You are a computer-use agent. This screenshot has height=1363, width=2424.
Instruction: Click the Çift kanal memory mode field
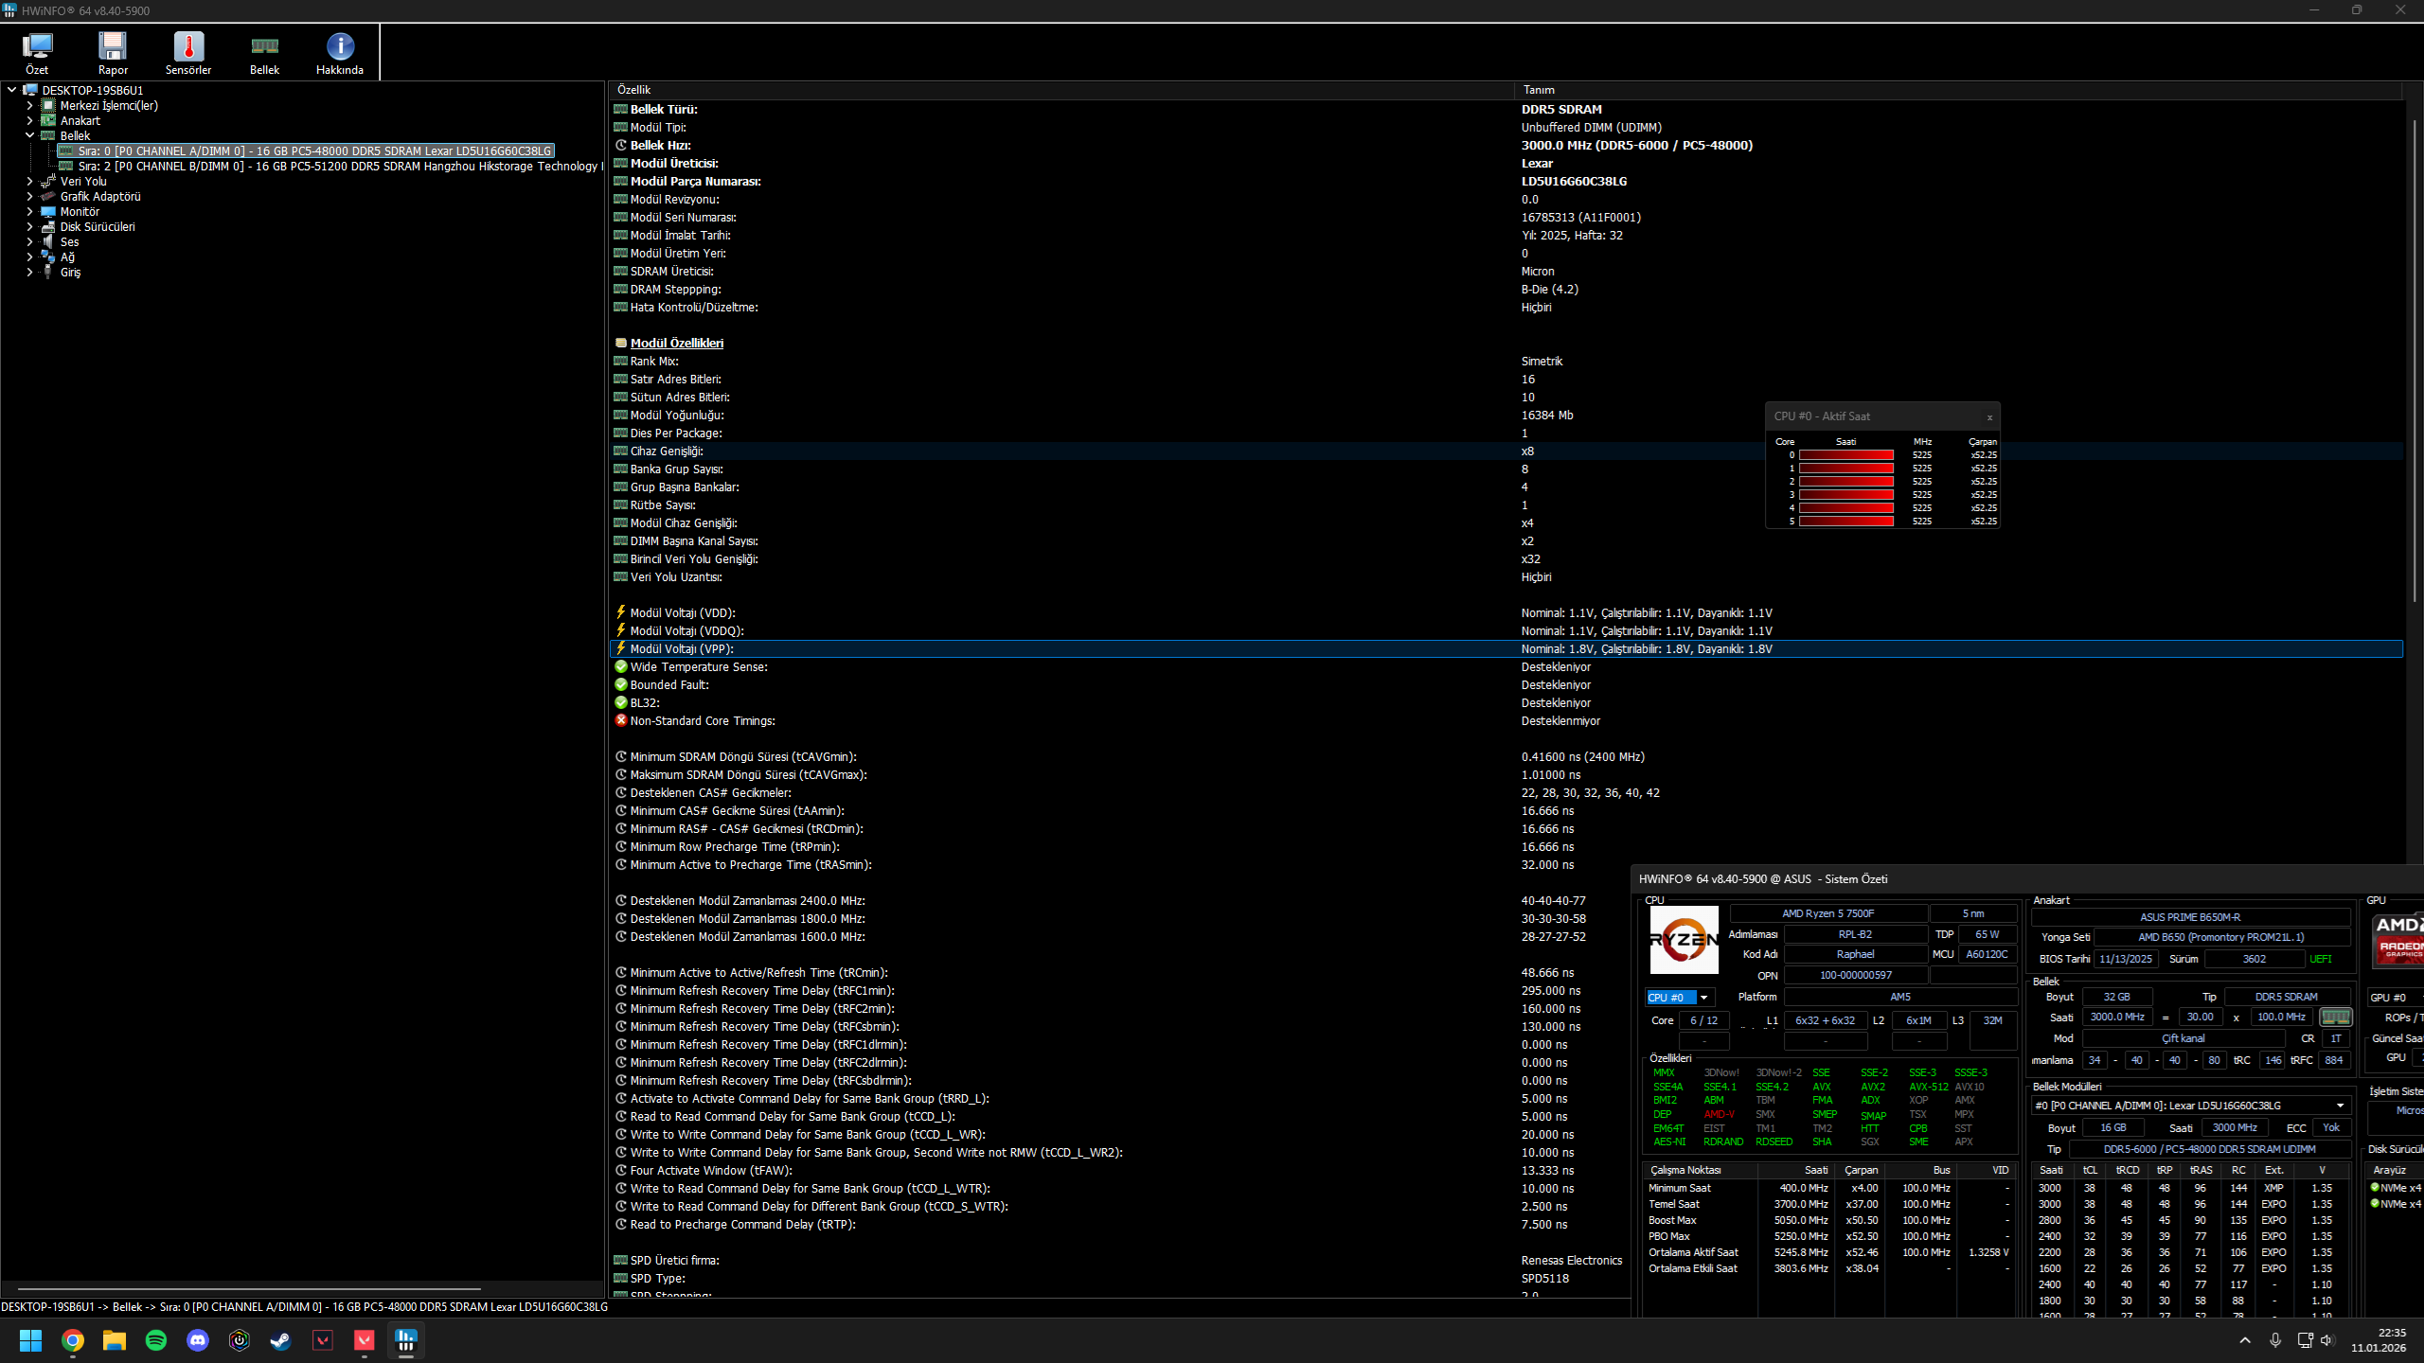pos(2183,1038)
